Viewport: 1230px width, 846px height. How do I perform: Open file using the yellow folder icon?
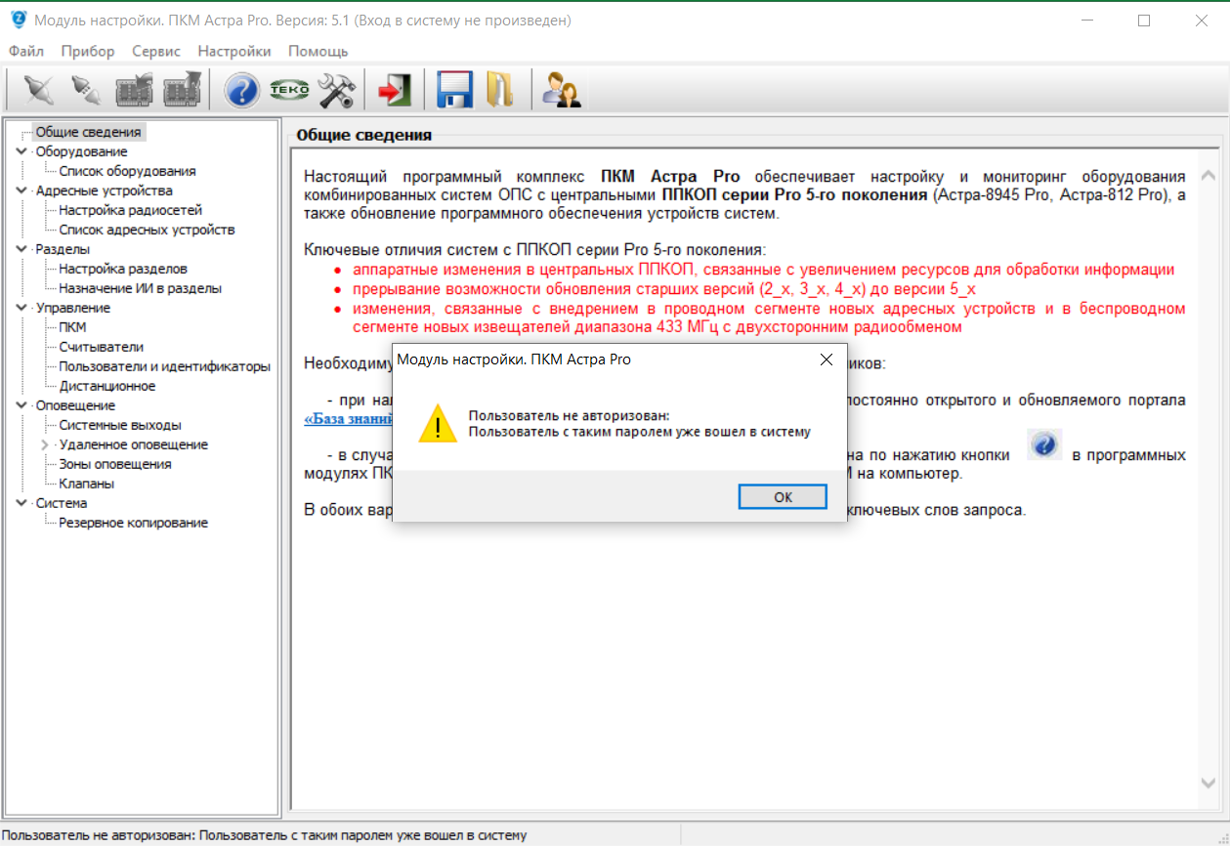pyautogui.click(x=500, y=91)
